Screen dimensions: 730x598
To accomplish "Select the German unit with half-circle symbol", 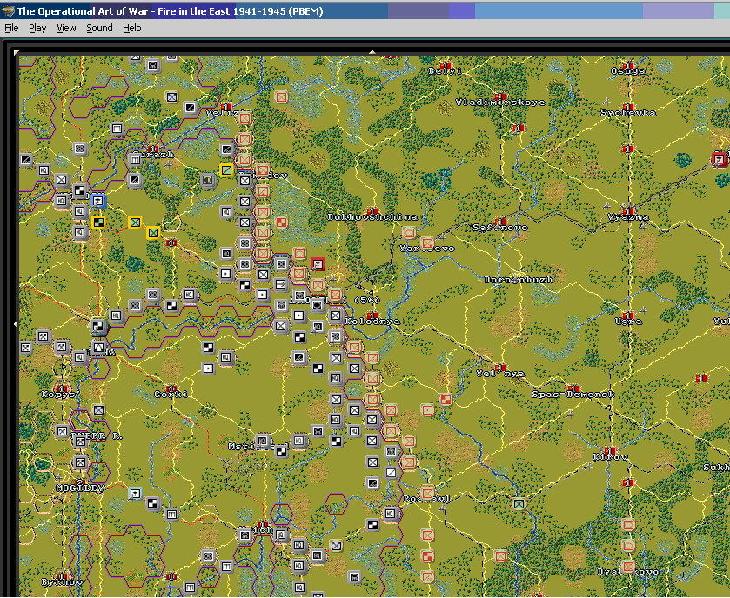I will (x=208, y=180).
